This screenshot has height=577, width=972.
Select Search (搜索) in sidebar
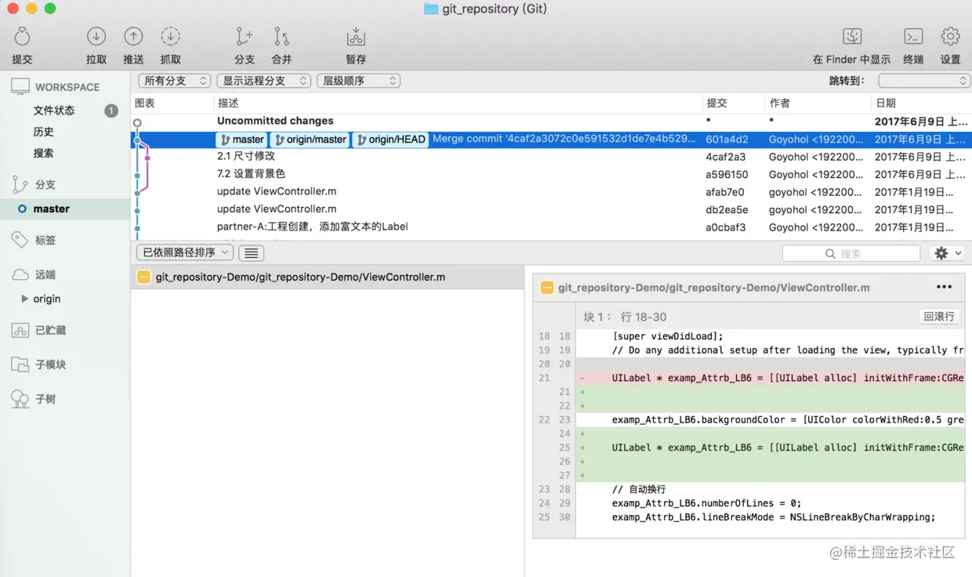(44, 153)
